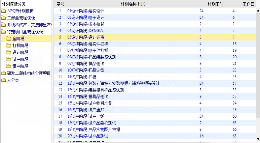The image size is (260, 143).
Task: Click folder icon beside 试产阶段
Action: tap(9, 59)
